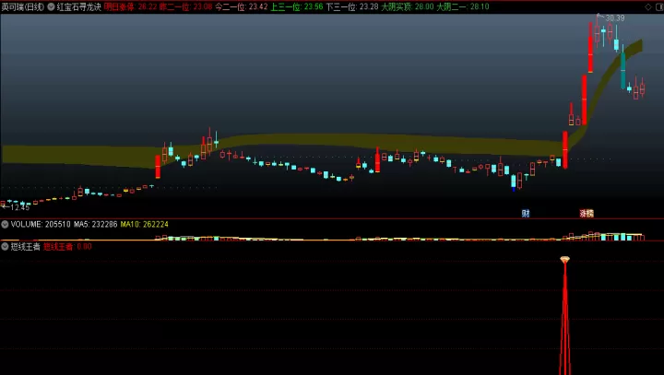Click the panel layout icon at top-right corner
The width and height of the screenshot is (664, 375).
pos(658,6)
